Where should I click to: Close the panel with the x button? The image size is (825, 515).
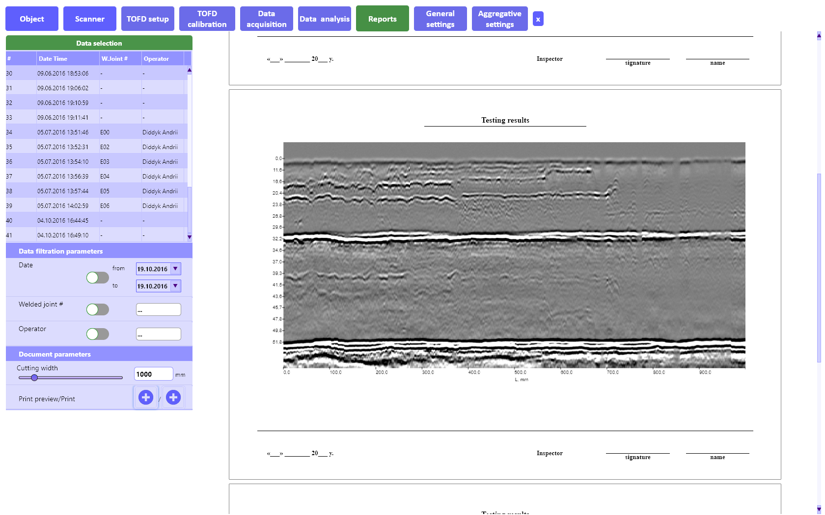coord(538,19)
